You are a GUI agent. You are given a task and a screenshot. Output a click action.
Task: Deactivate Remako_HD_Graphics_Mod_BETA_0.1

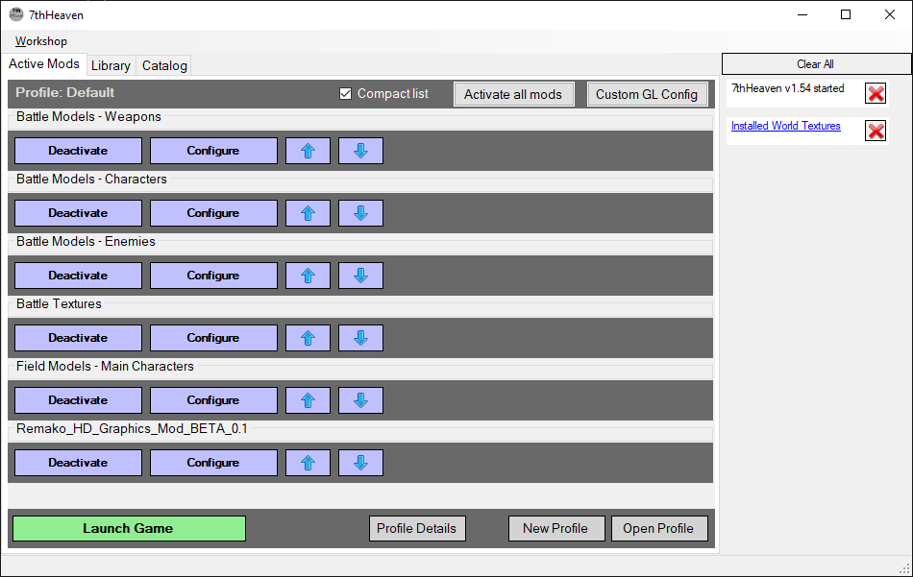click(x=78, y=463)
